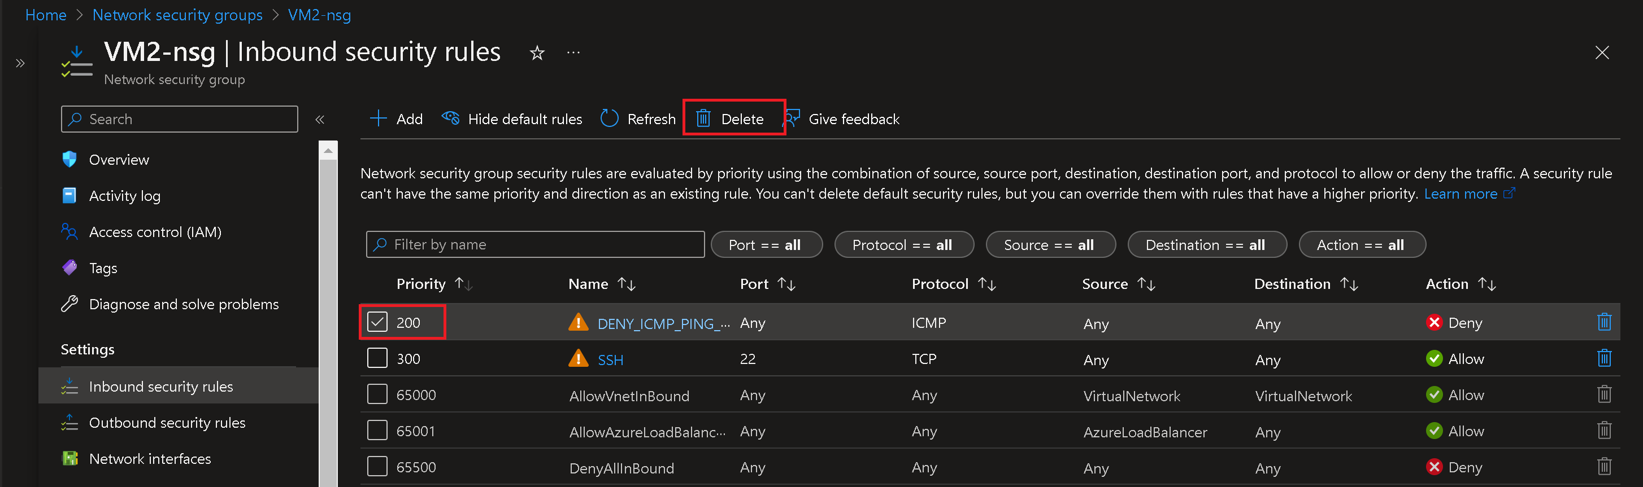Click the Filter by name field
The height and width of the screenshot is (487, 1643).
tap(535, 245)
